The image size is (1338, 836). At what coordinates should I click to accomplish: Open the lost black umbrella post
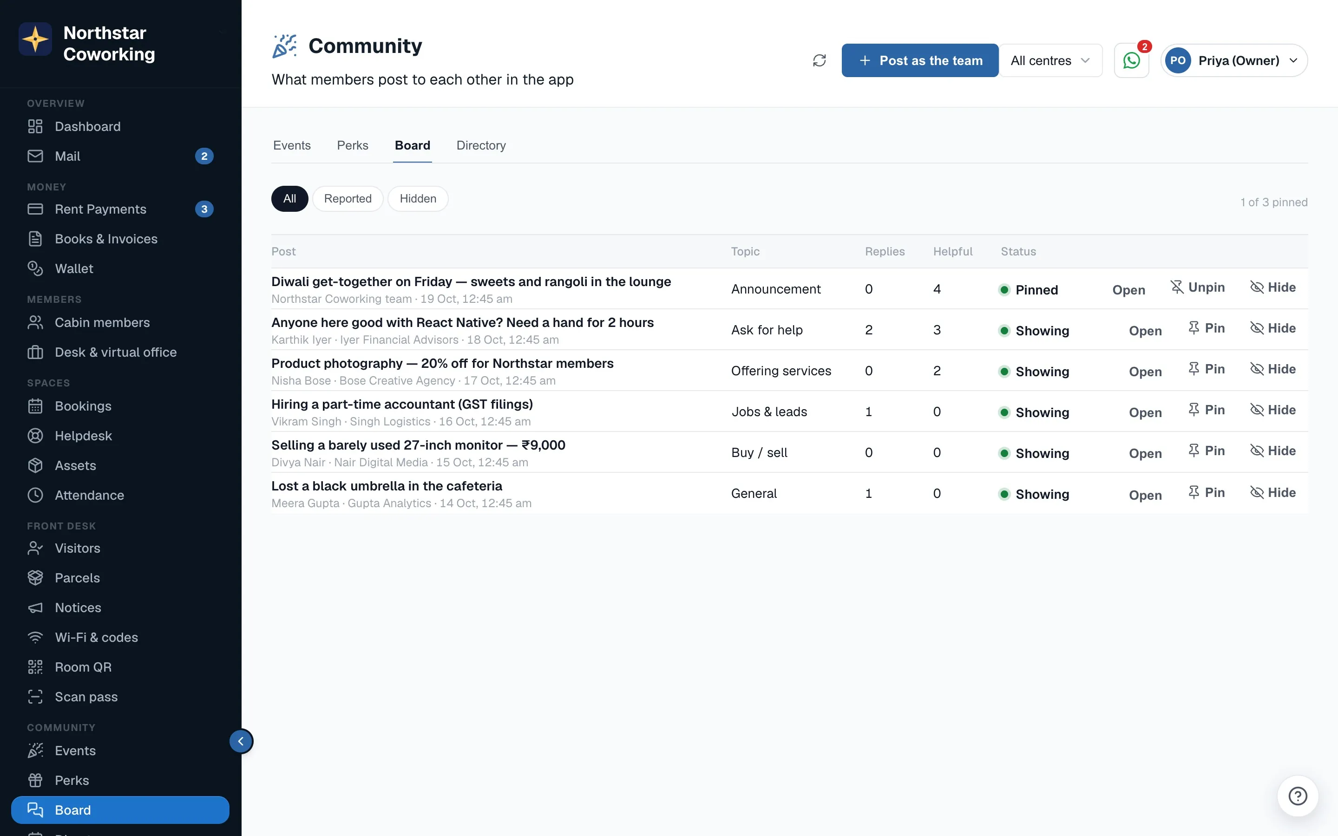coord(1145,496)
